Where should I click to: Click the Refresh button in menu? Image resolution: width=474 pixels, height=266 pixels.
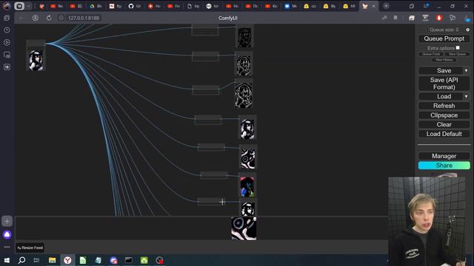(444, 106)
